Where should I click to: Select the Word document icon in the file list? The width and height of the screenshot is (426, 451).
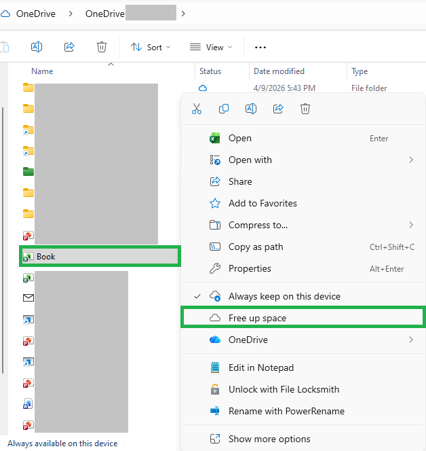coord(28,404)
